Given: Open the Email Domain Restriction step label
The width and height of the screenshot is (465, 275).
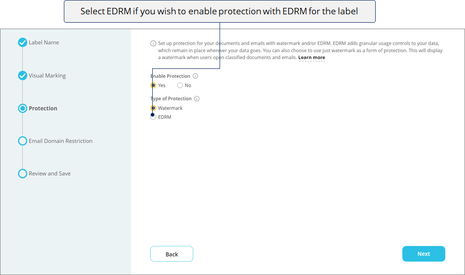Looking at the screenshot, I should (61, 141).
